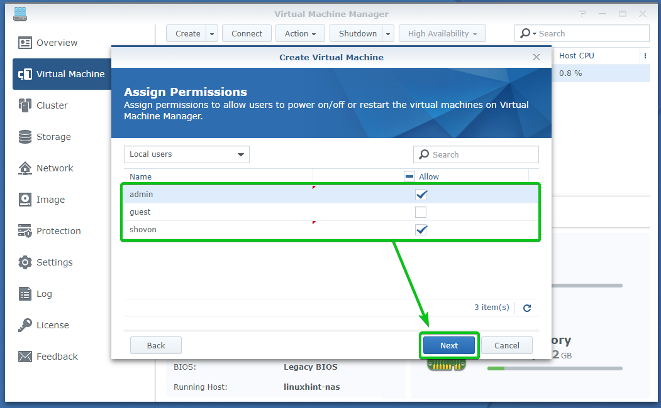Viewport: 661px width, 408px height.
Task: Expand the Create button dropdown arrow
Action: coord(212,34)
